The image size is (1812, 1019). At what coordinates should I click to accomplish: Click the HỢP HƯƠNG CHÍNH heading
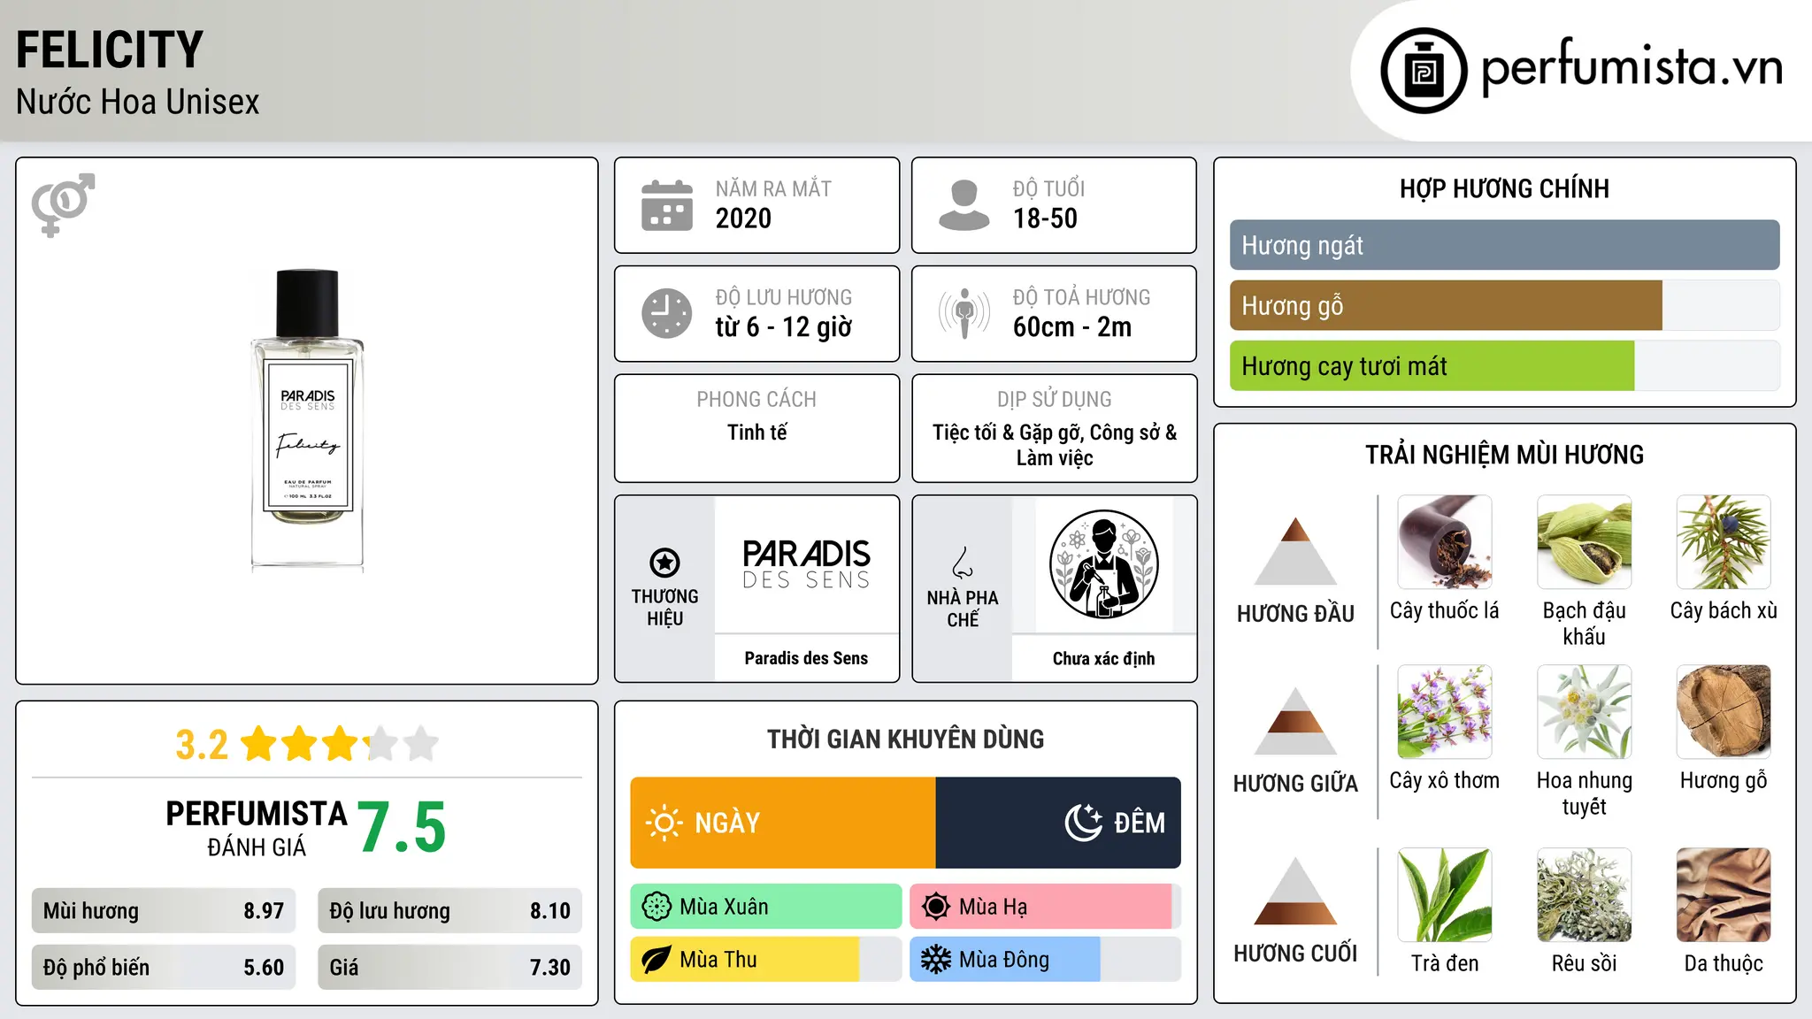tap(1504, 188)
